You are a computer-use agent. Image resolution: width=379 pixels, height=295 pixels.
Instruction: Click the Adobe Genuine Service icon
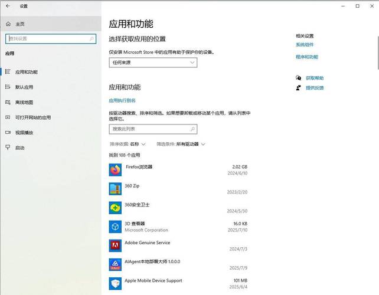(x=115, y=245)
